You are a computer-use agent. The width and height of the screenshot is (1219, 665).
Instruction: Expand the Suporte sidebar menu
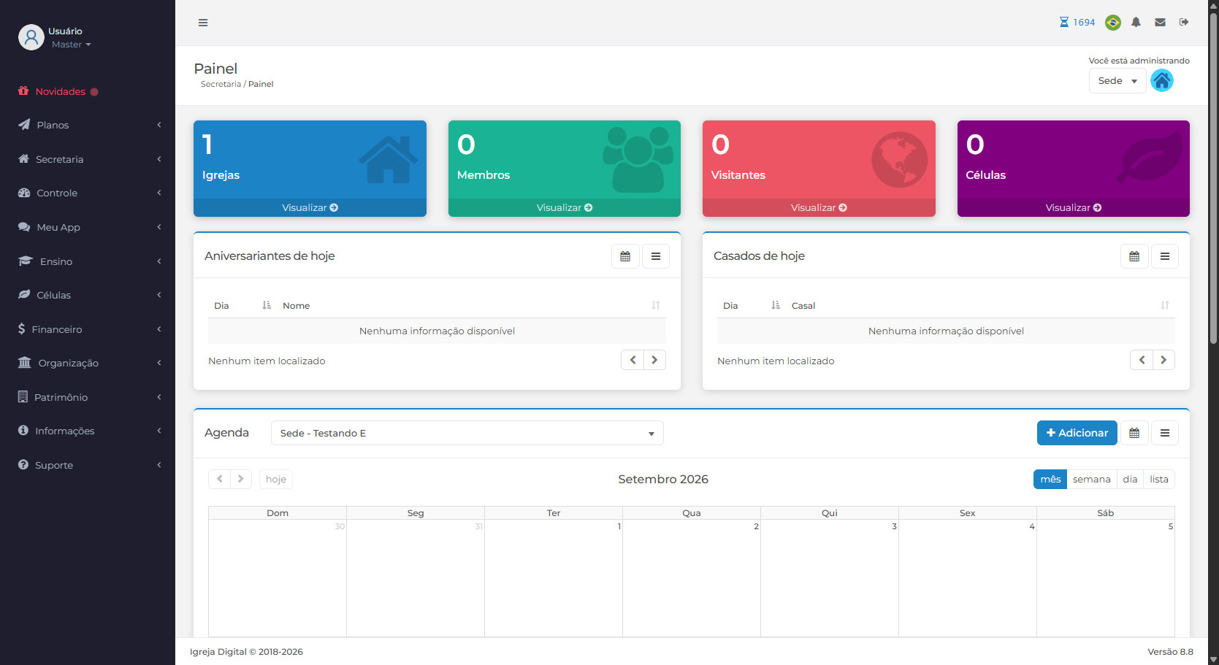click(x=88, y=465)
